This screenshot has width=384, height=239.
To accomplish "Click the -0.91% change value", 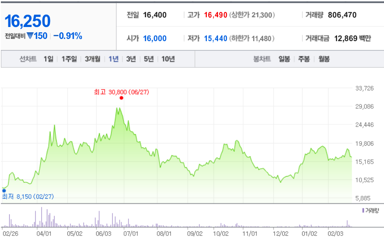I will 68,36.
